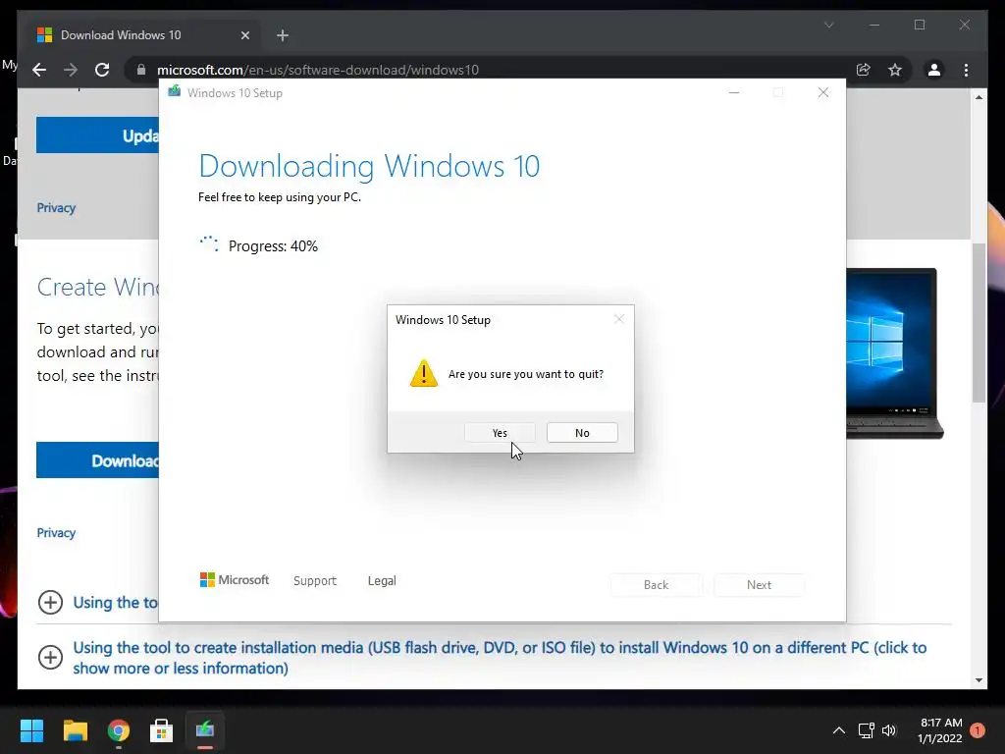Screen dimensions: 1005x754
Task: Click the scrollbar up arrow
Action: 979,97
